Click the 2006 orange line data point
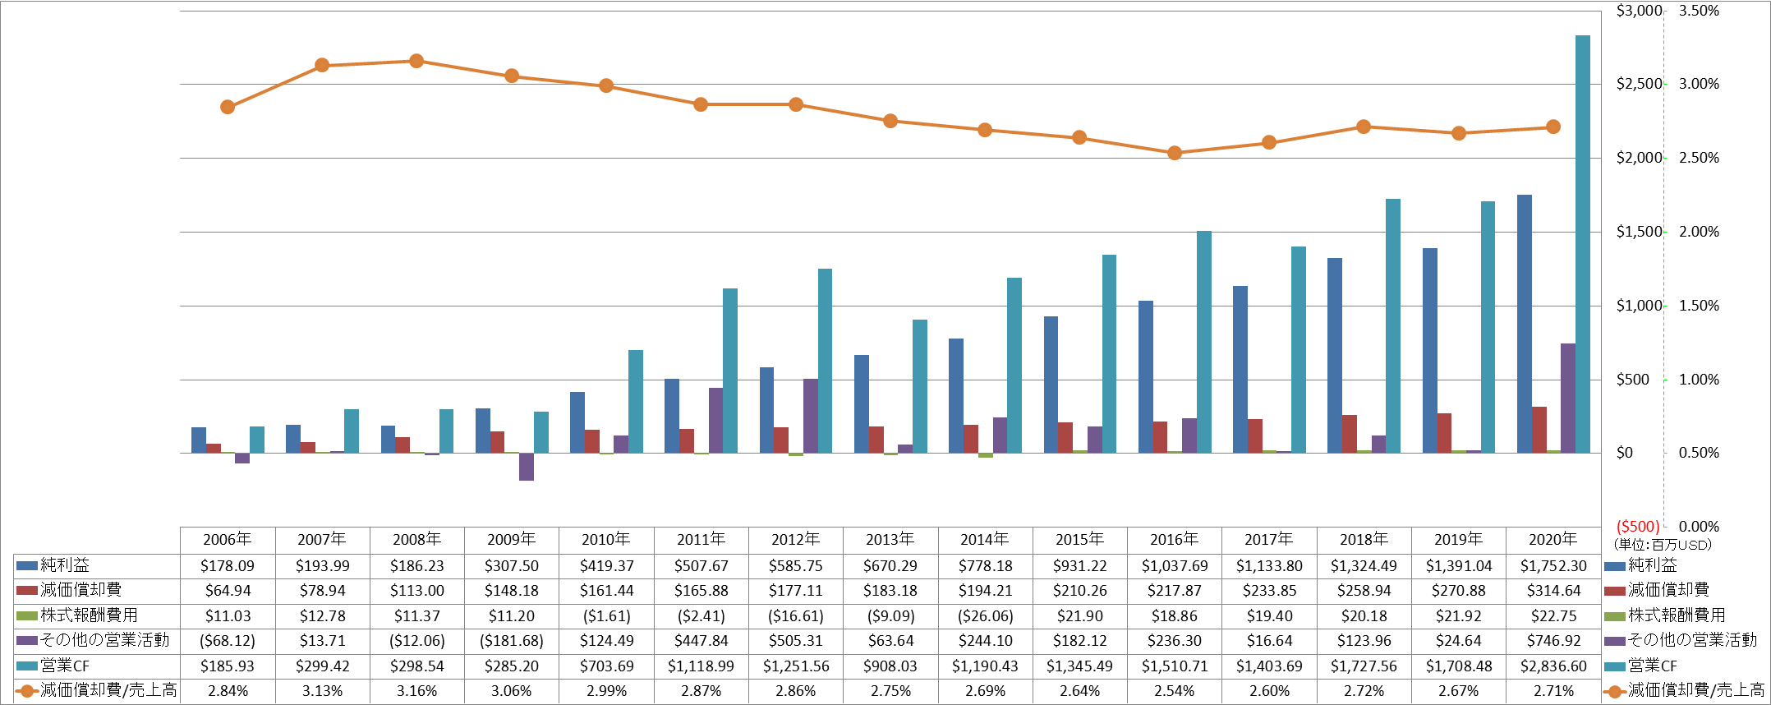This screenshot has width=1771, height=705. tap(228, 107)
